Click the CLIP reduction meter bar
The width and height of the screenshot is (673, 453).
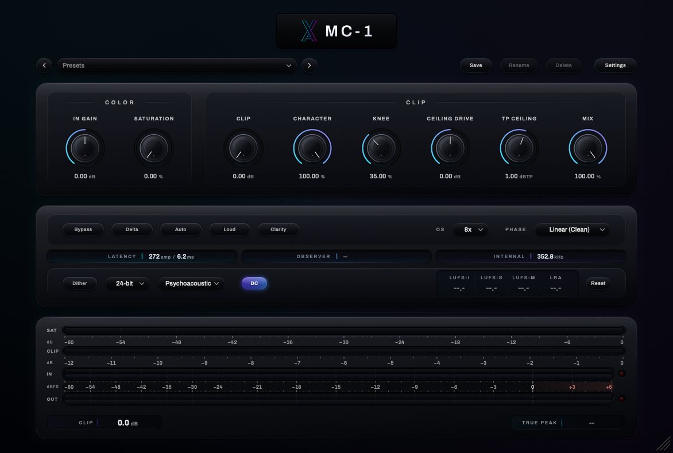(x=344, y=351)
